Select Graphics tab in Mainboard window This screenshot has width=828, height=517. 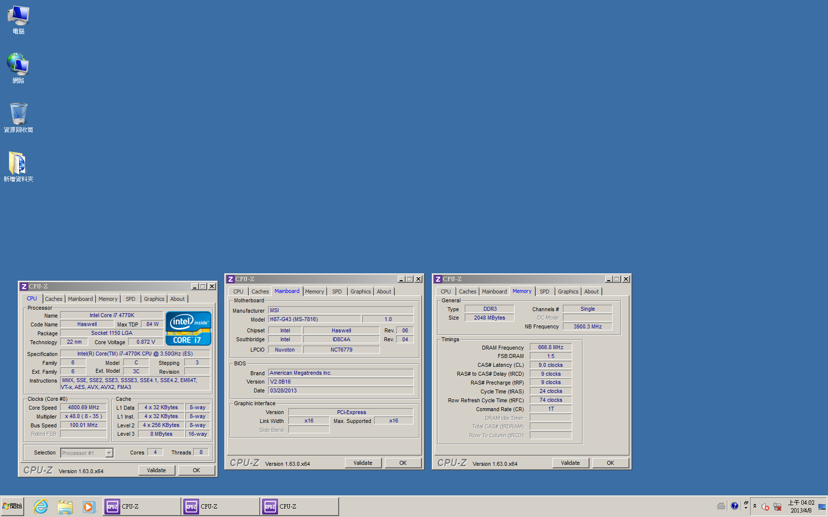pos(360,291)
